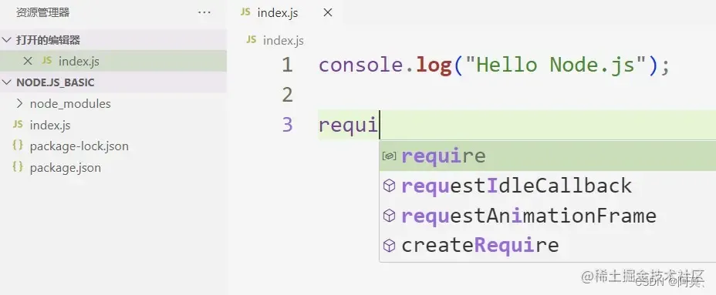Click the "Hello Node.js" string literal

(x=555, y=65)
